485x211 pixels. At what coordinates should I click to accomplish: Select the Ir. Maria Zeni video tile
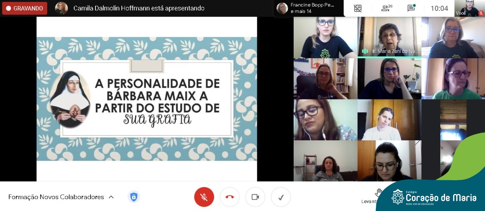coord(389,37)
